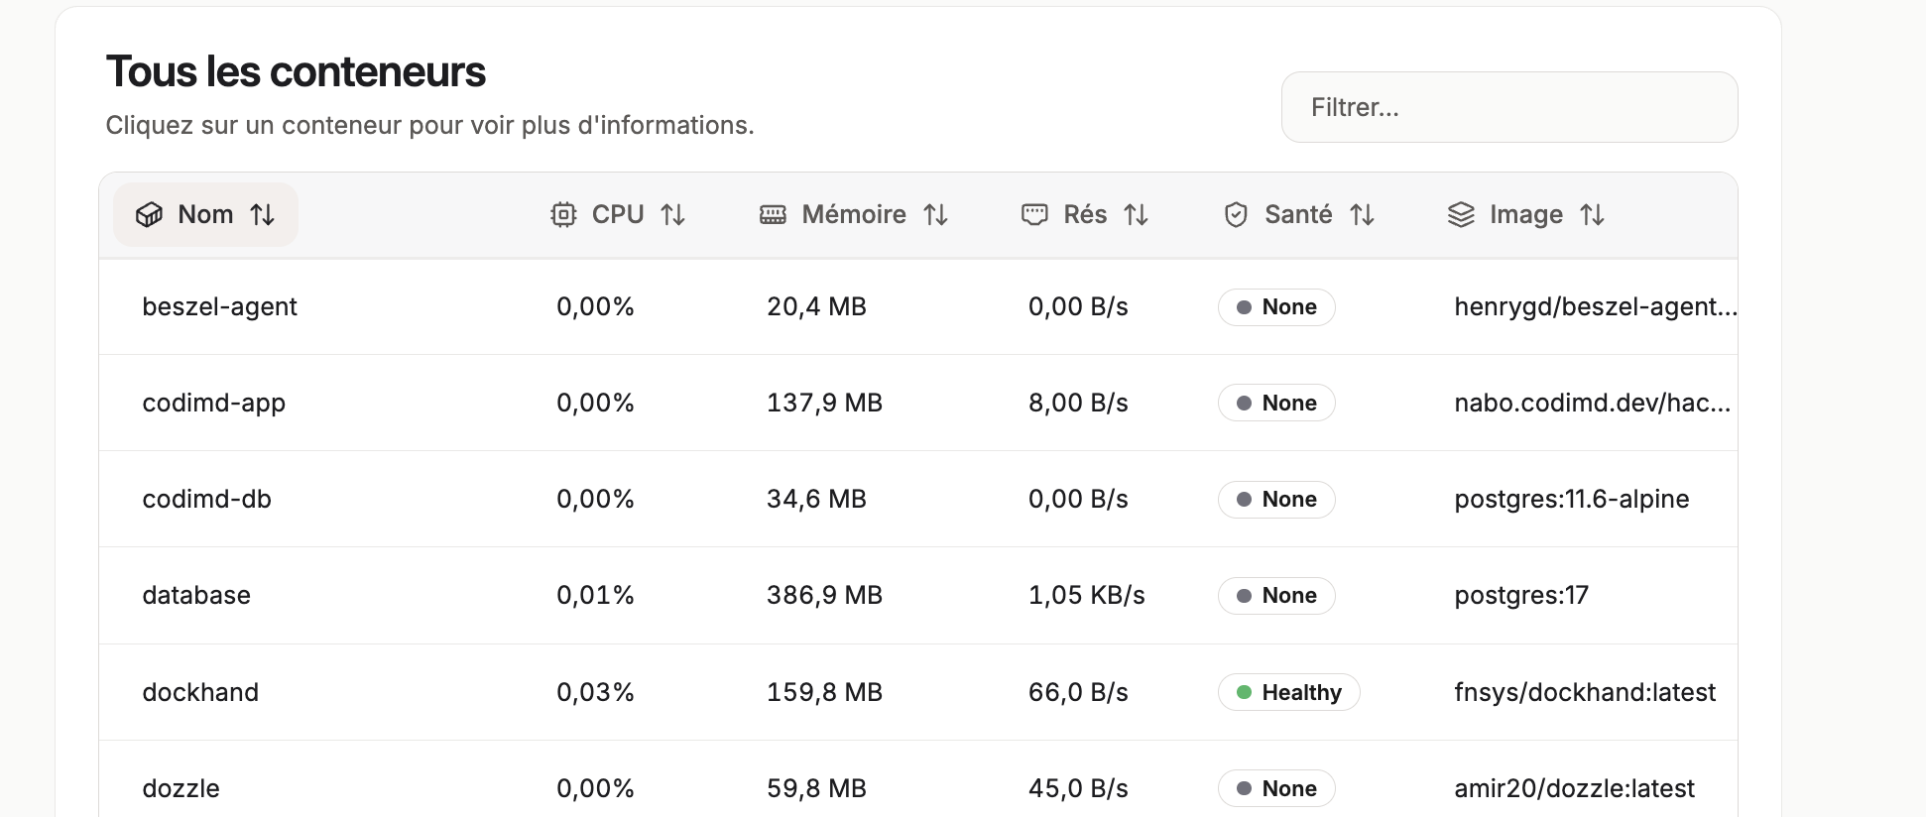The height and width of the screenshot is (817, 1926).
Task: Click the 0,03% CPU value
Action: [x=595, y=692]
